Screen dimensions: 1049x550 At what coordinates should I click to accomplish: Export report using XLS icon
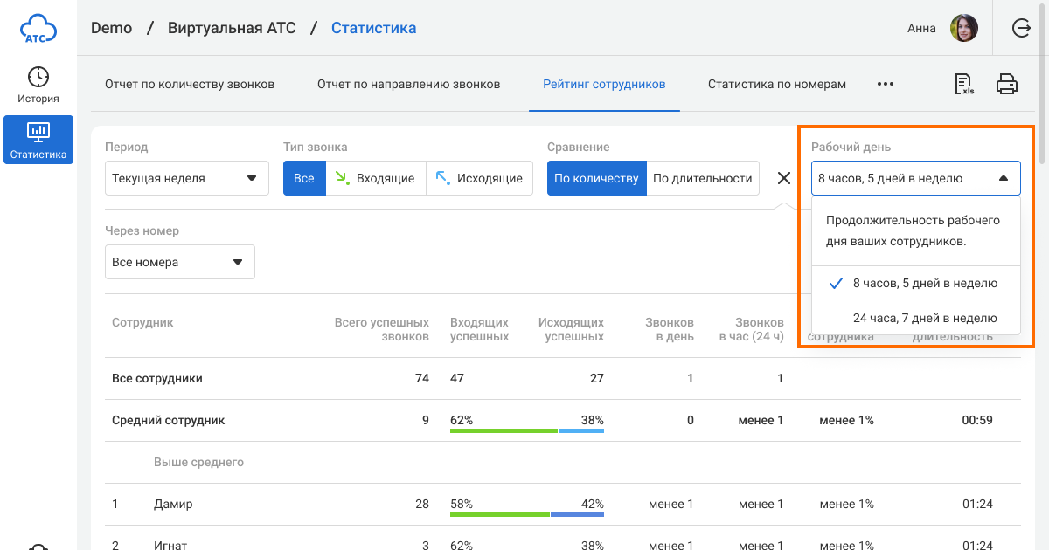pyautogui.click(x=964, y=85)
